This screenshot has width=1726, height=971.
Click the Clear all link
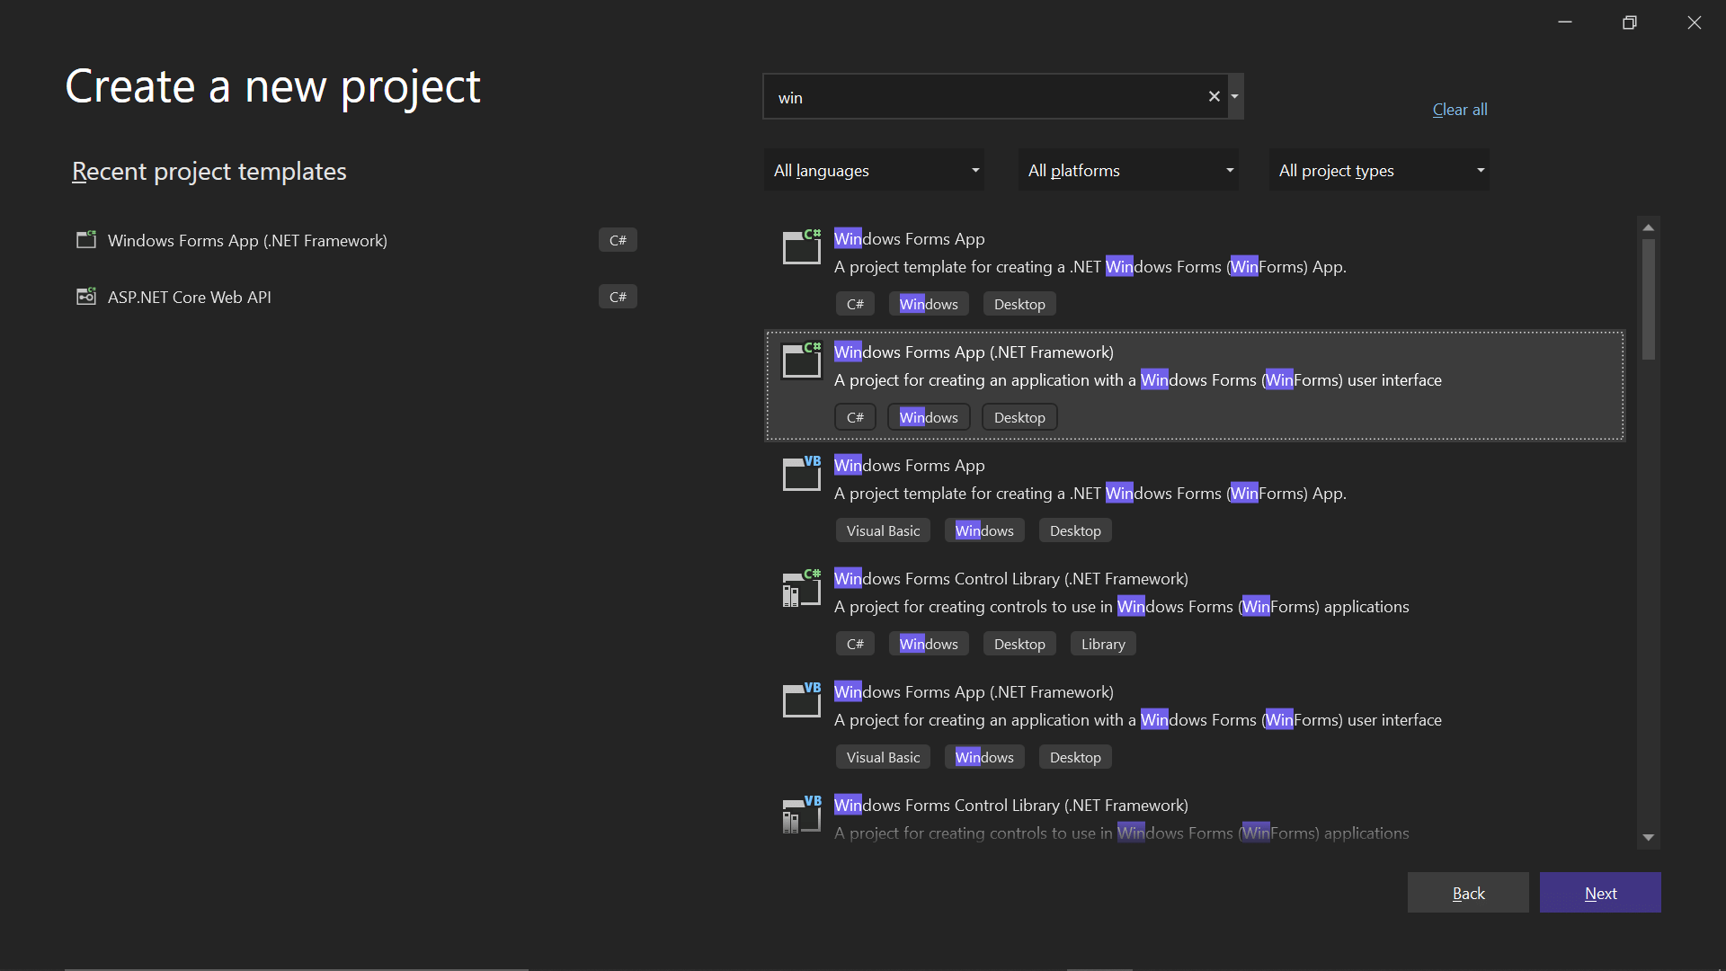tap(1459, 110)
